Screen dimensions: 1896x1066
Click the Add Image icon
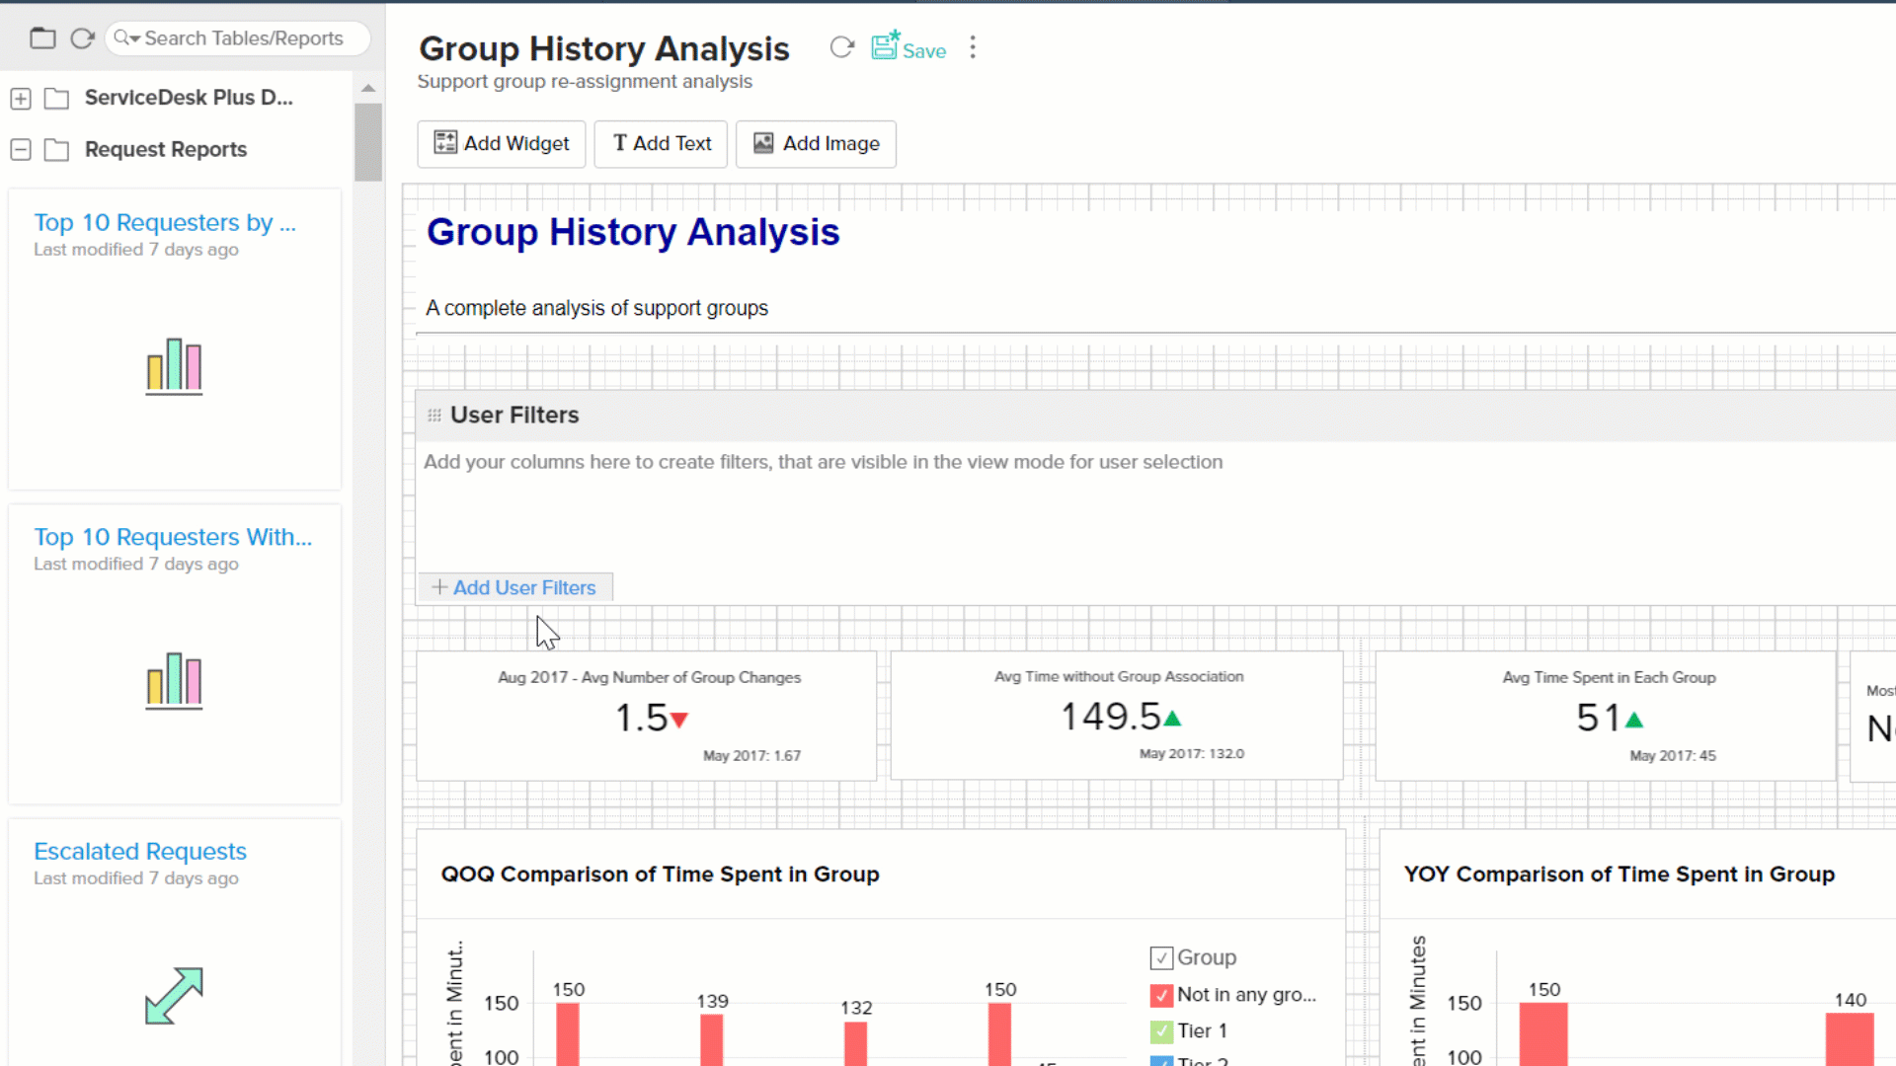click(x=761, y=143)
